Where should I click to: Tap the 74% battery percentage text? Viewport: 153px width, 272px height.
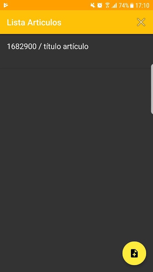[x=124, y=5]
